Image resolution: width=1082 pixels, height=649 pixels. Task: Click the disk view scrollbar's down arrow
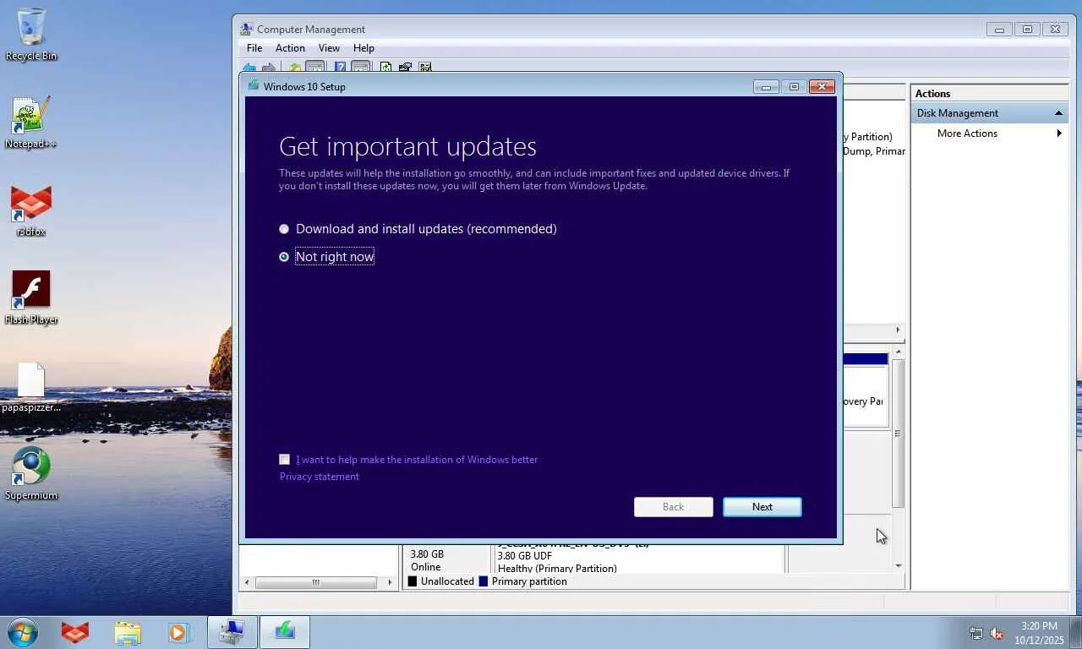point(899,565)
